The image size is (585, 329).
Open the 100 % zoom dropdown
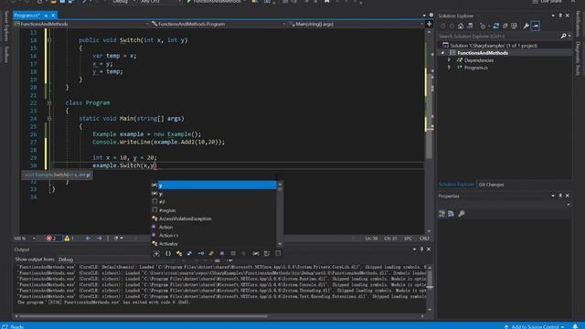pos(34,239)
